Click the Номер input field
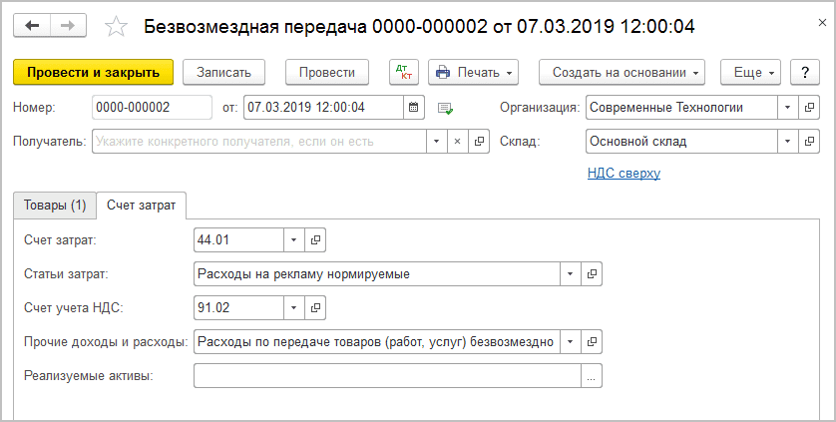This screenshot has width=836, height=422. tap(152, 107)
